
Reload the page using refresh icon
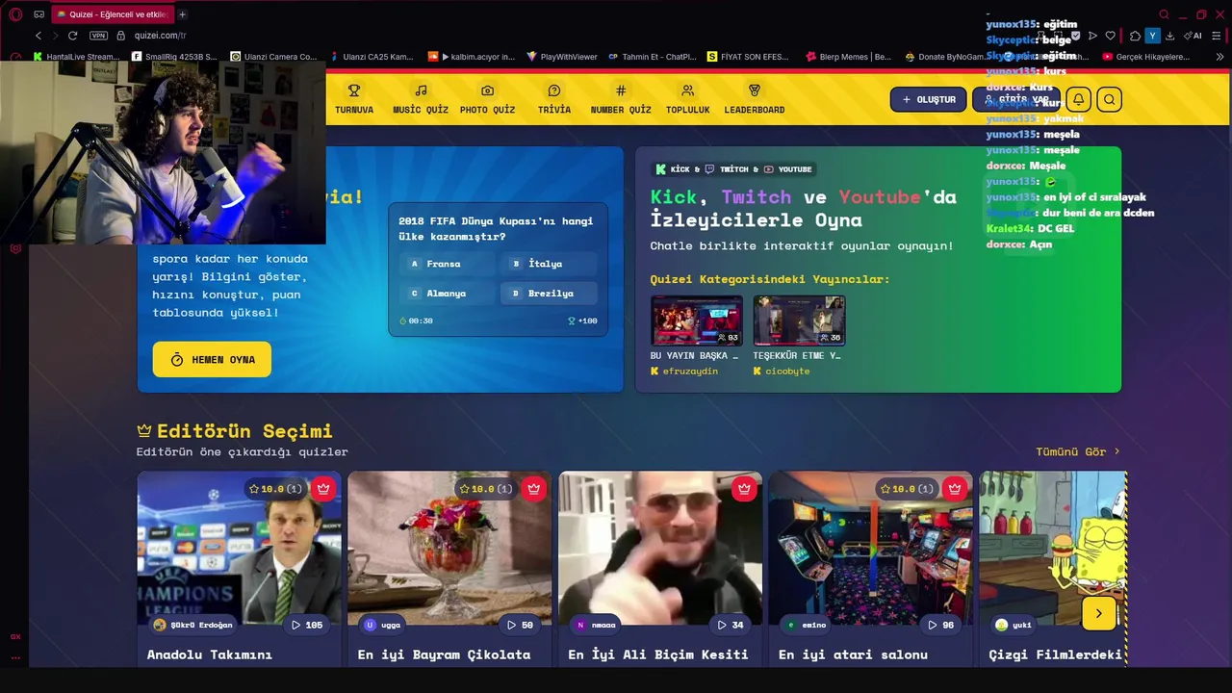pyautogui.click(x=72, y=36)
